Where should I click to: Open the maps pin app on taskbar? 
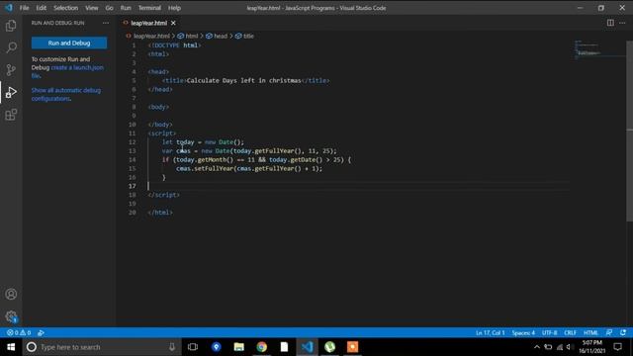217,347
